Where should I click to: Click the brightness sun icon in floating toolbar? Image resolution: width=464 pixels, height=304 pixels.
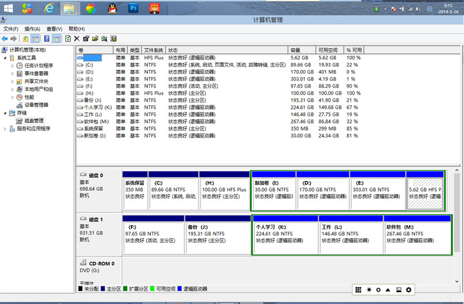[369, 290]
